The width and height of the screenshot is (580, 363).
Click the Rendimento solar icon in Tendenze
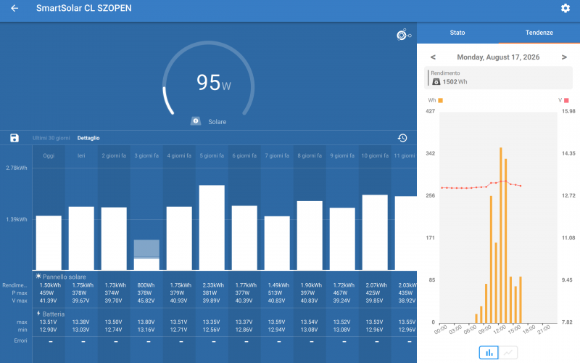[x=436, y=82]
